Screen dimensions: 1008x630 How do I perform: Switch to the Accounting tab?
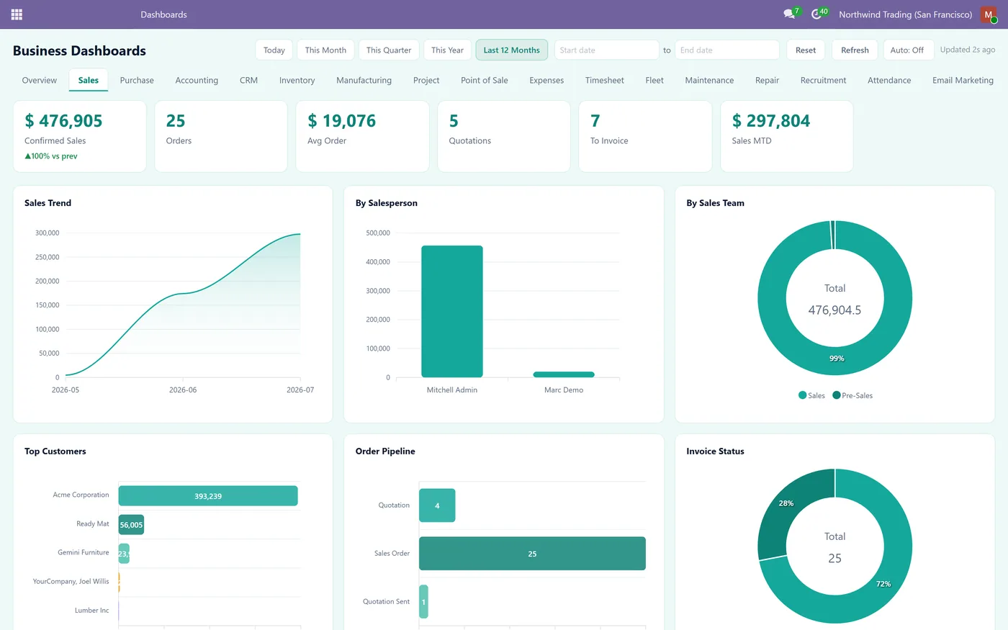pyautogui.click(x=197, y=80)
